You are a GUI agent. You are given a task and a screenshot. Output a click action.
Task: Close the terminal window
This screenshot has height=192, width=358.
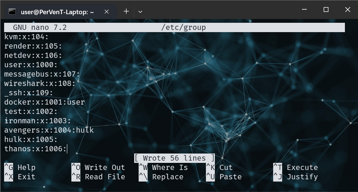[348, 10]
